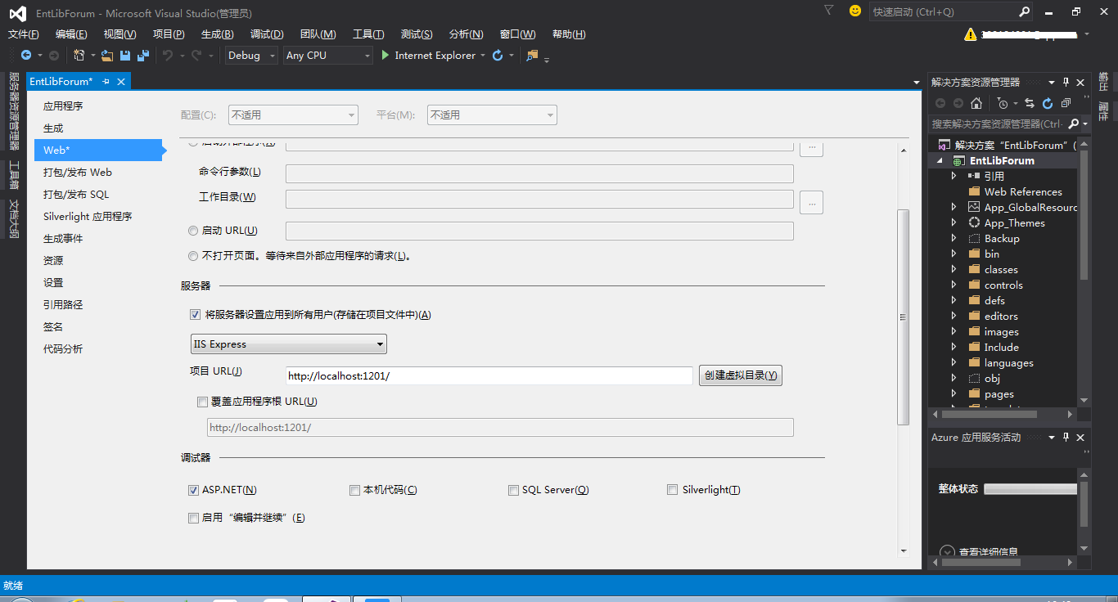The image size is (1118, 602).
Task: Toggle apply server settings to all users
Action: click(195, 314)
